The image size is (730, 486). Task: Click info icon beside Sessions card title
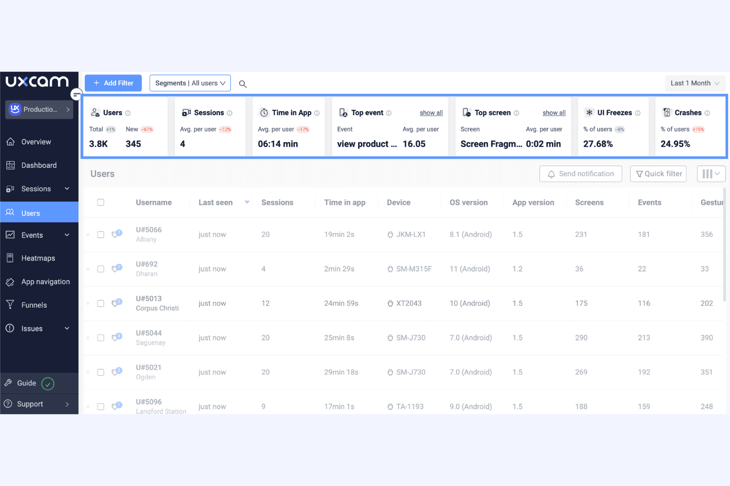click(x=229, y=113)
